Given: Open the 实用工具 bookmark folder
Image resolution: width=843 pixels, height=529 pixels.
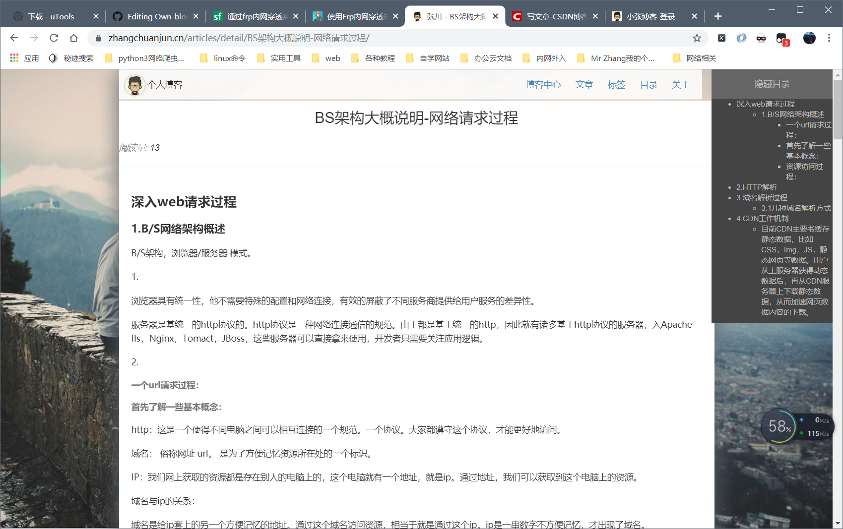Looking at the screenshot, I should pyautogui.click(x=279, y=58).
